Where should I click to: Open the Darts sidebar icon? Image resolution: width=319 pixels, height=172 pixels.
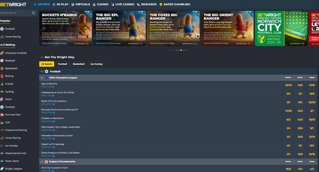[x=2, y=99]
